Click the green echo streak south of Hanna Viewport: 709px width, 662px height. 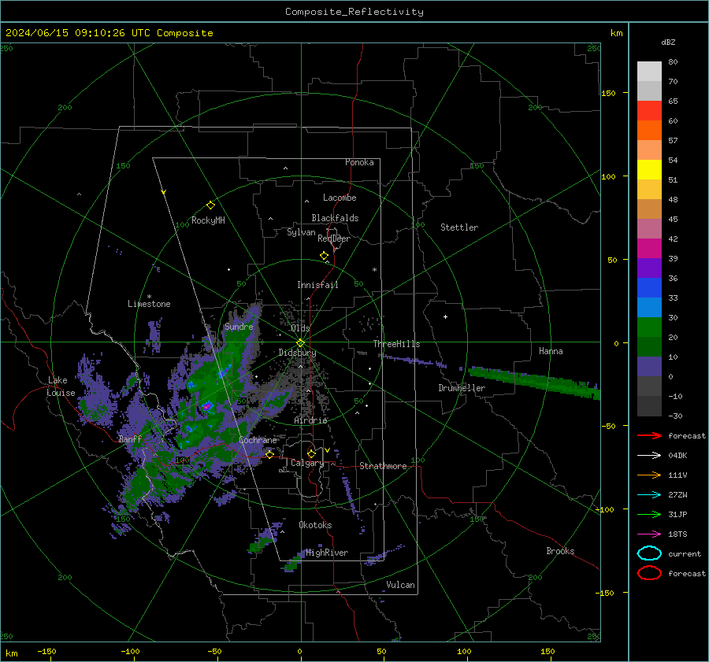point(533,382)
